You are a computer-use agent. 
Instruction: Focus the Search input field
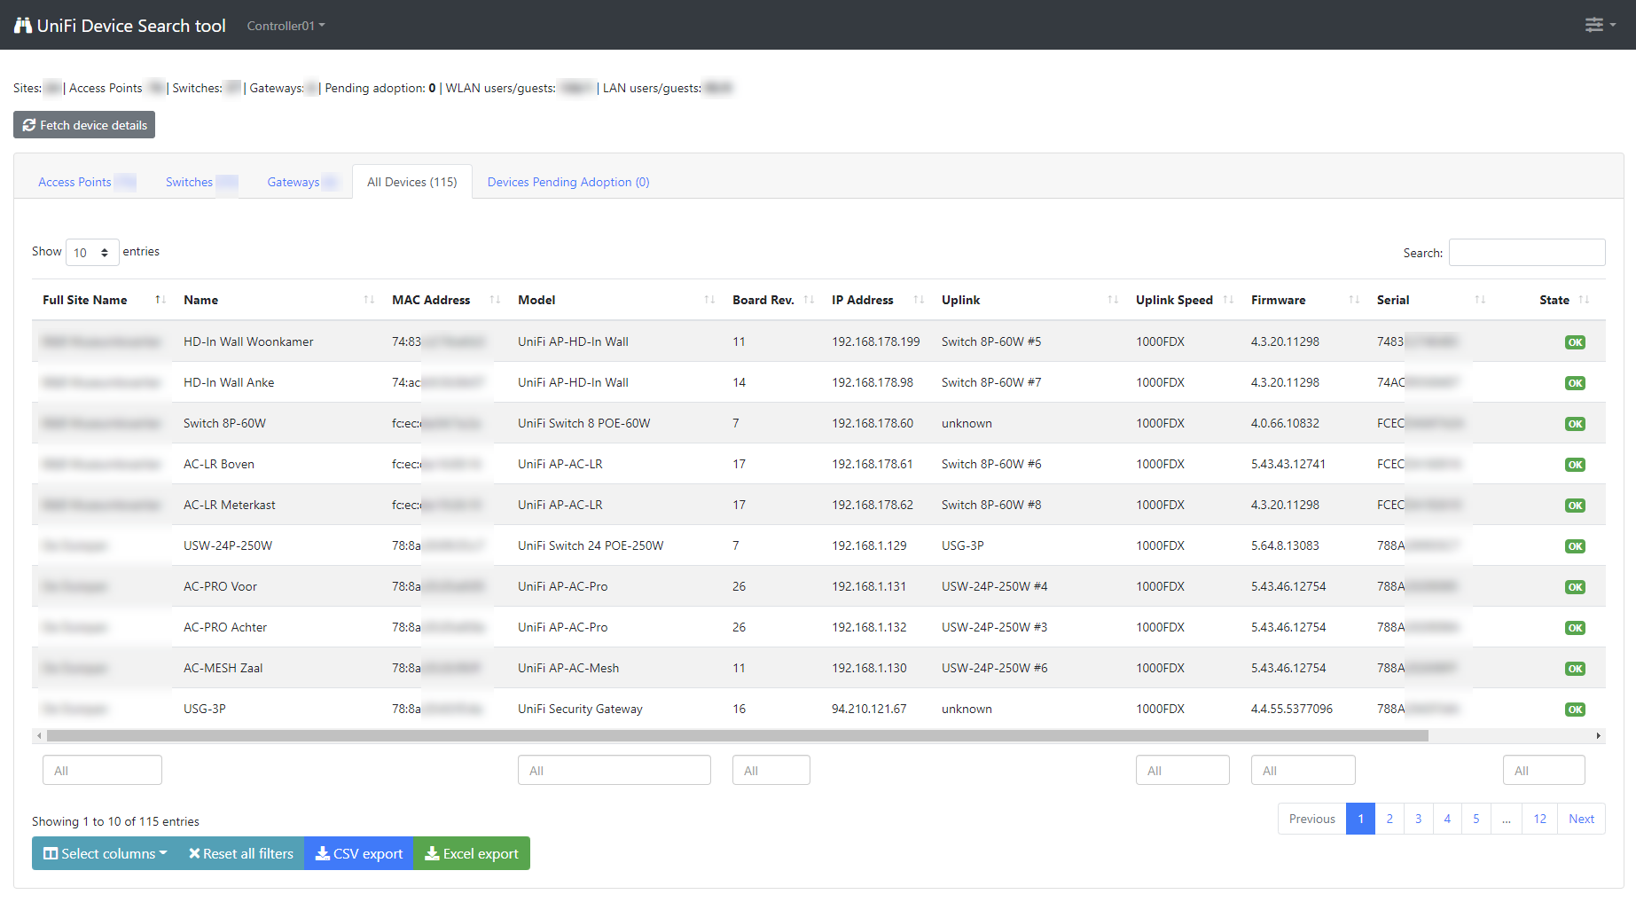click(1526, 253)
